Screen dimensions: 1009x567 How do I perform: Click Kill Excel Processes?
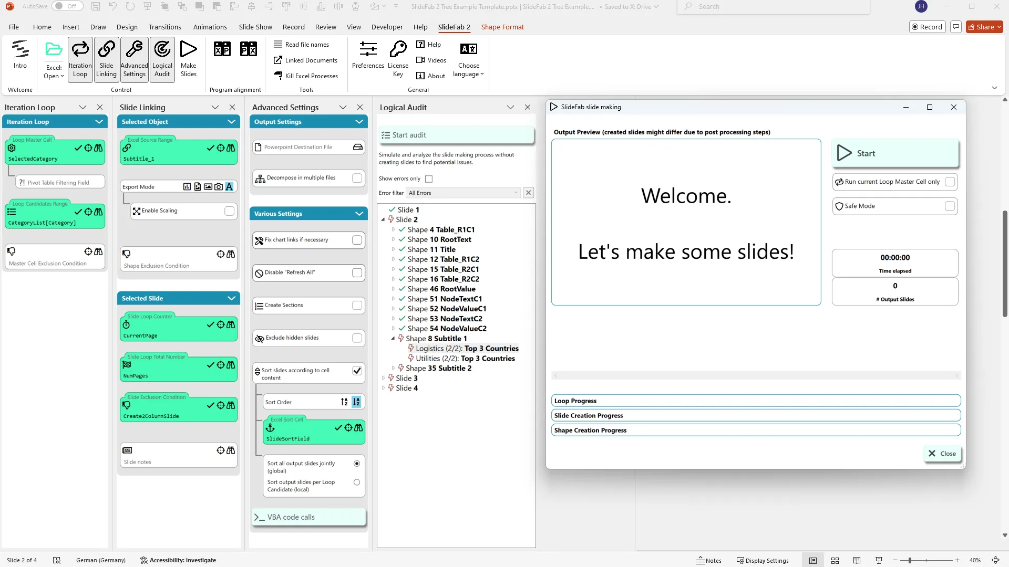tap(306, 76)
